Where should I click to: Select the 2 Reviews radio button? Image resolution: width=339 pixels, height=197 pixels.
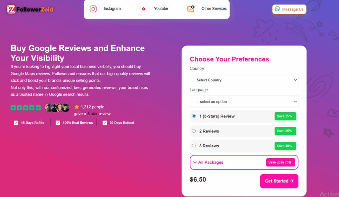194,131
